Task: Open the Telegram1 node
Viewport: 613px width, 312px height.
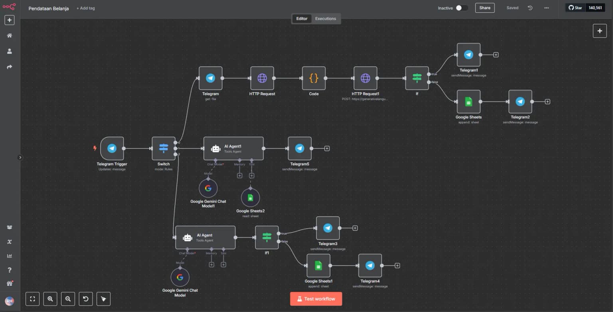Action: pyautogui.click(x=469, y=55)
